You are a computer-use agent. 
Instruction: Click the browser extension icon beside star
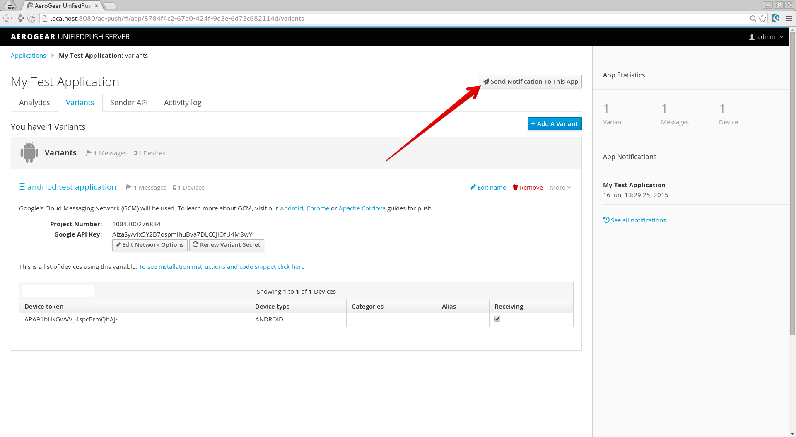click(776, 18)
